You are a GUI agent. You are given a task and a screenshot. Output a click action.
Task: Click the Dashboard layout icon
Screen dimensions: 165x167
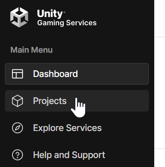(17, 74)
